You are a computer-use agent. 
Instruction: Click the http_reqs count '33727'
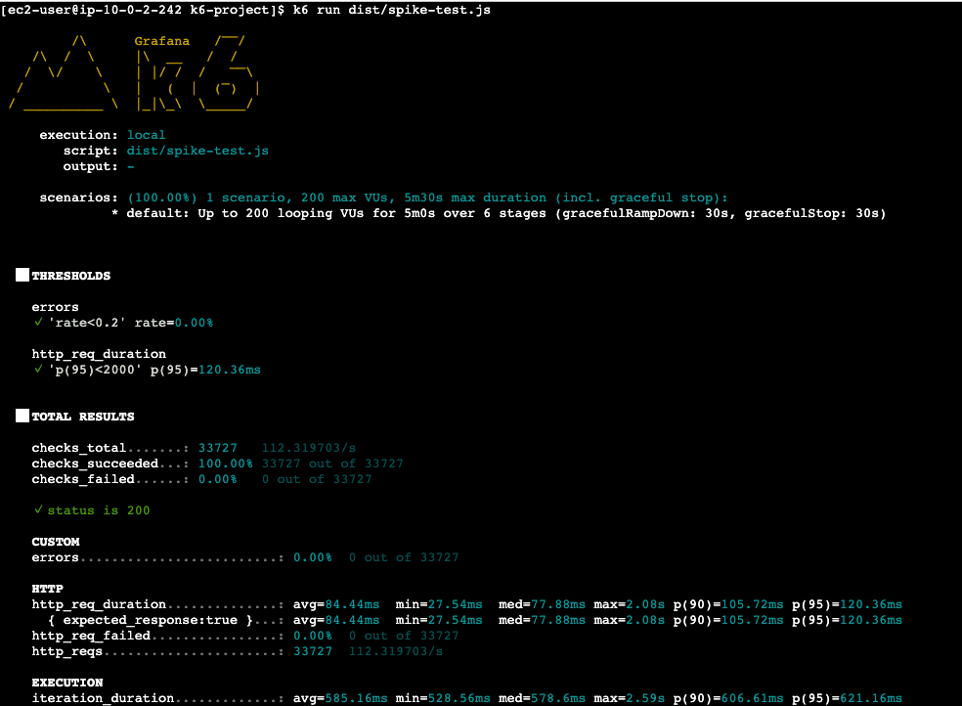coord(313,651)
